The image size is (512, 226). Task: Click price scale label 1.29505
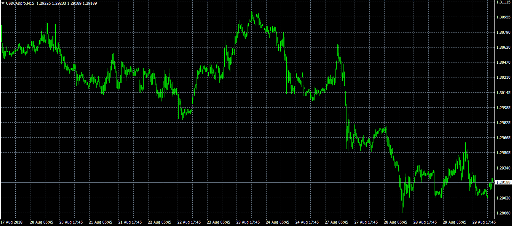click(503, 153)
